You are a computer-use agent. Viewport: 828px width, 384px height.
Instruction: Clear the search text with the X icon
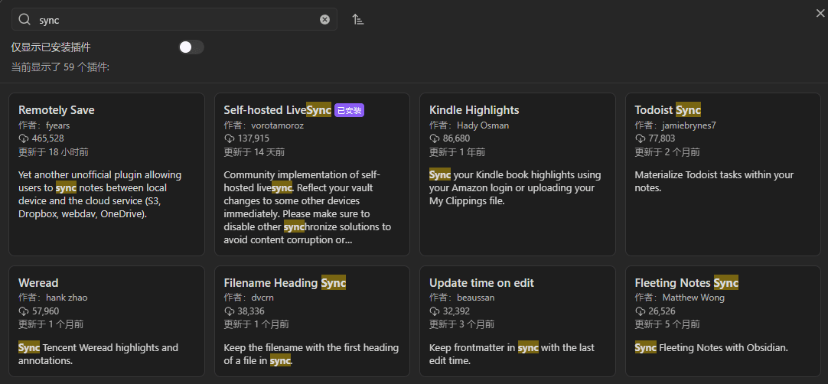tap(324, 20)
